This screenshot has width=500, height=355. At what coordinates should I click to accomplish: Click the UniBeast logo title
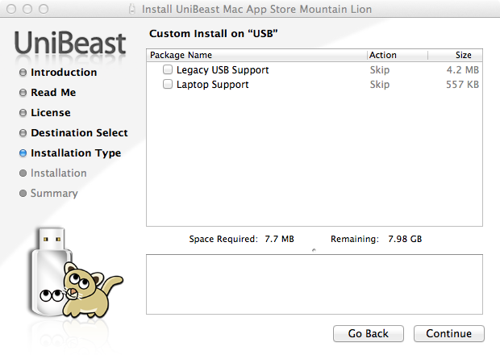pos(70,42)
